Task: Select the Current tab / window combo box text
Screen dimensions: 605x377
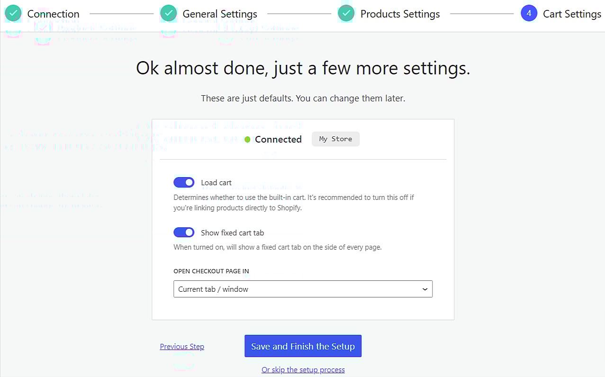Action: 213,289
